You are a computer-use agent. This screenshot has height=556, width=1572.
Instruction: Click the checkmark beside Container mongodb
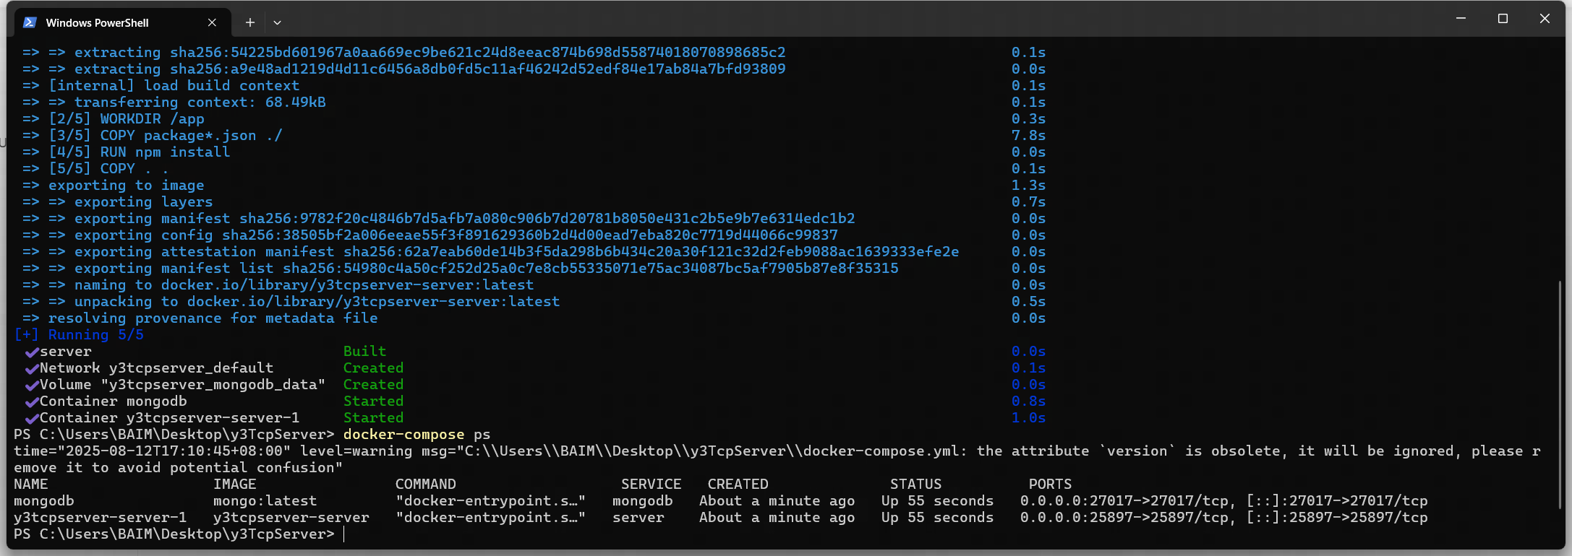pyautogui.click(x=32, y=402)
